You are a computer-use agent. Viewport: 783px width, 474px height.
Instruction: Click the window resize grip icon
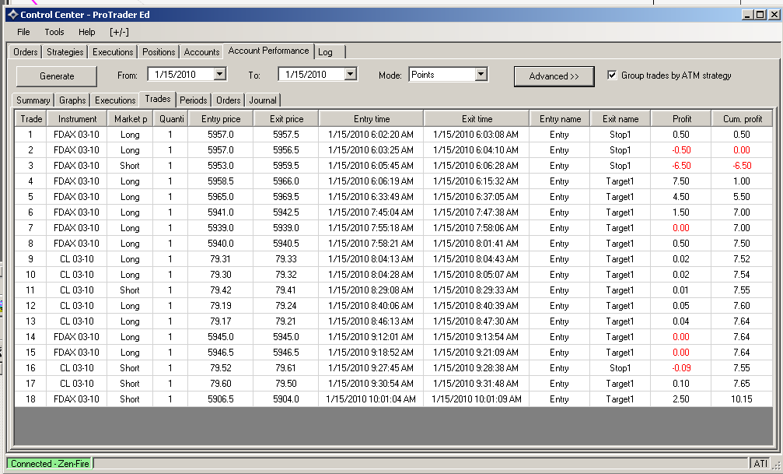(x=776, y=465)
